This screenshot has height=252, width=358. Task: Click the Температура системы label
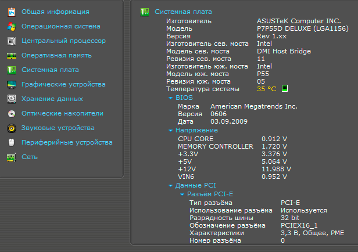pyautogui.click(x=202, y=89)
